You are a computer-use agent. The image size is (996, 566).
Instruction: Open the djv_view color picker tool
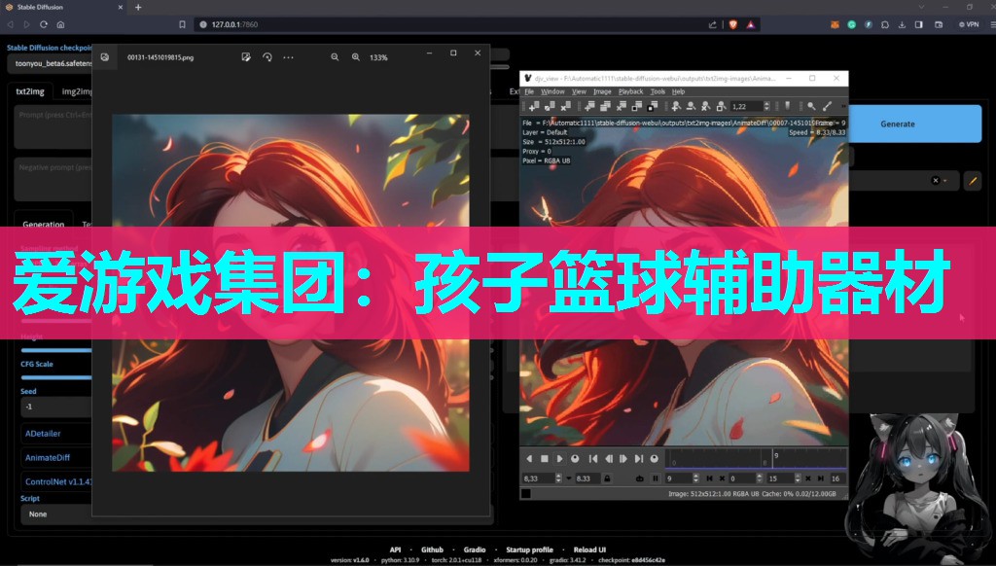pos(827,106)
